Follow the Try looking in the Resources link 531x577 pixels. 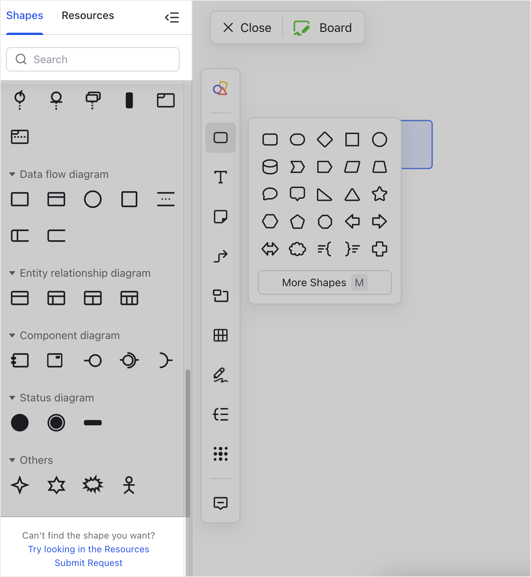click(89, 549)
